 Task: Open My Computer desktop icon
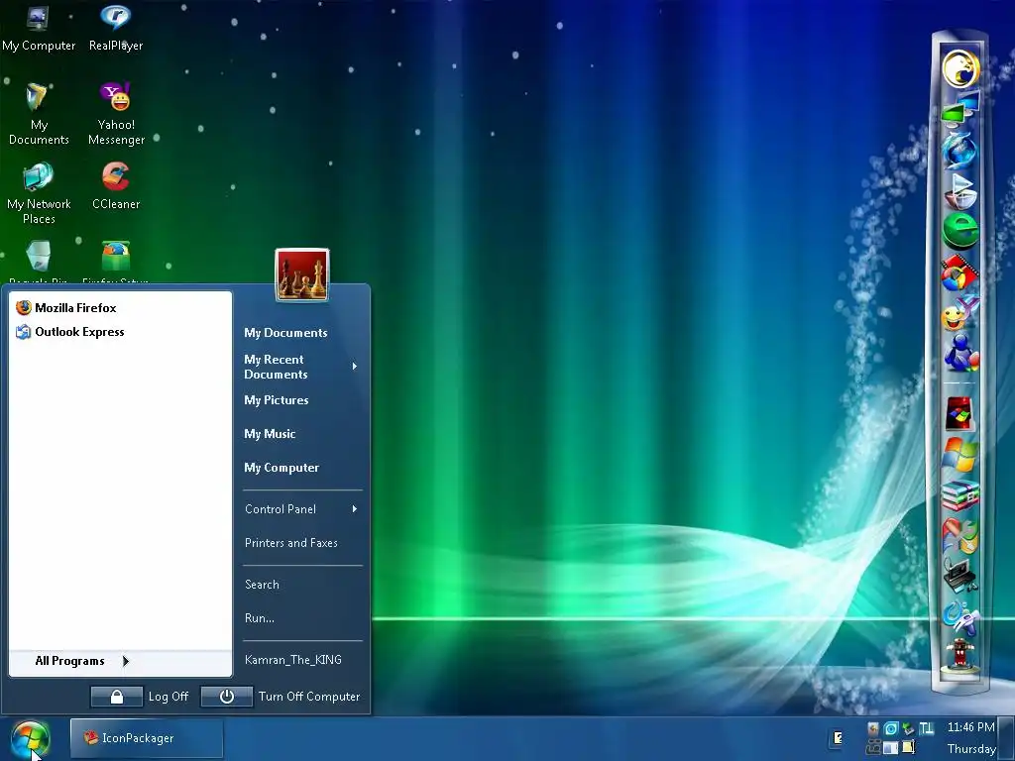point(39,28)
